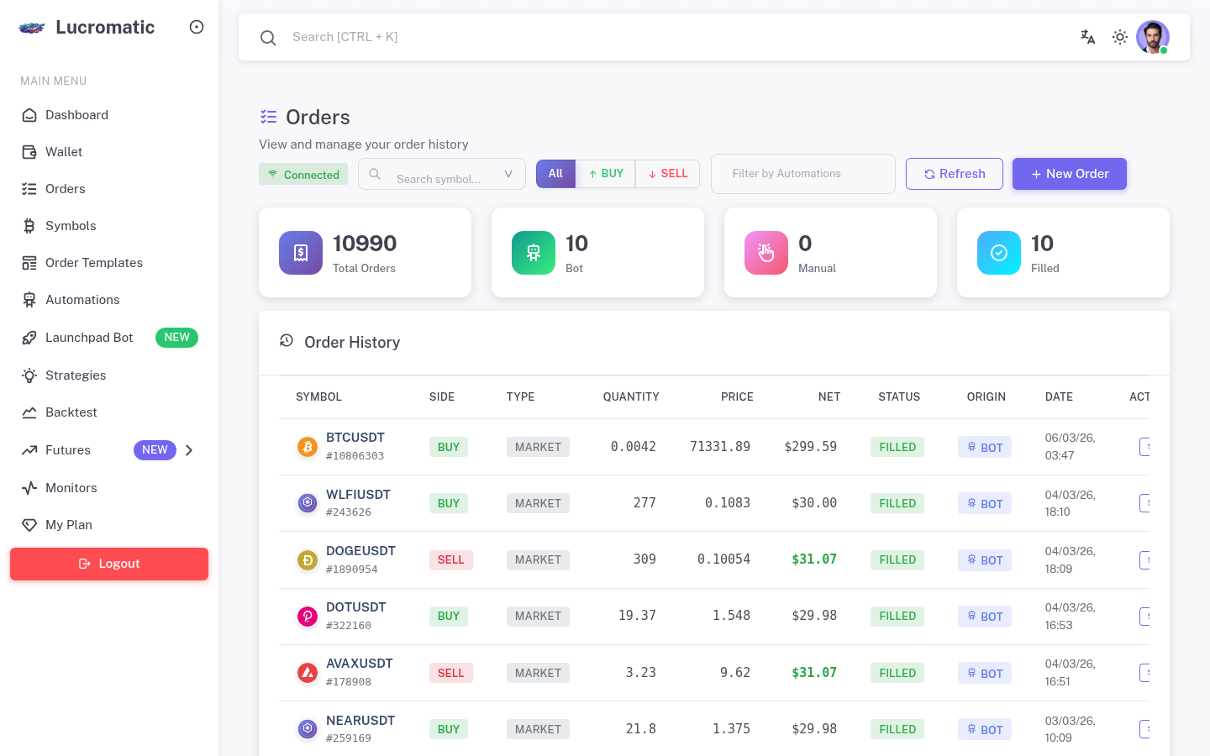Click the Total Orders receipt icon
Screen dimensions: 1210x756
coord(301,253)
